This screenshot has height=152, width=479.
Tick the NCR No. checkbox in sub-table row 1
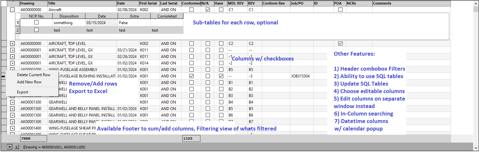pyautogui.click(x=36, y=22)
